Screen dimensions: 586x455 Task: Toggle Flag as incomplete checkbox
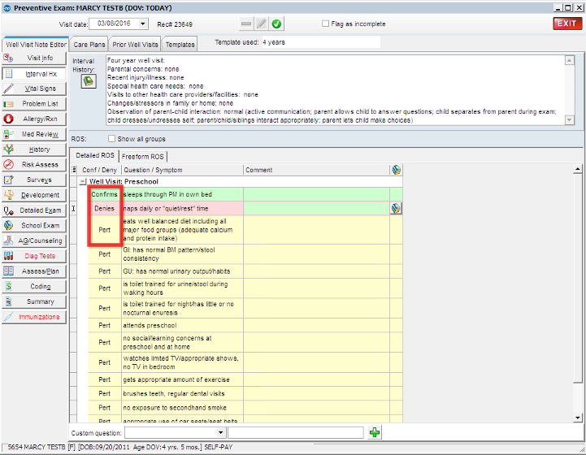pos(326,24)
